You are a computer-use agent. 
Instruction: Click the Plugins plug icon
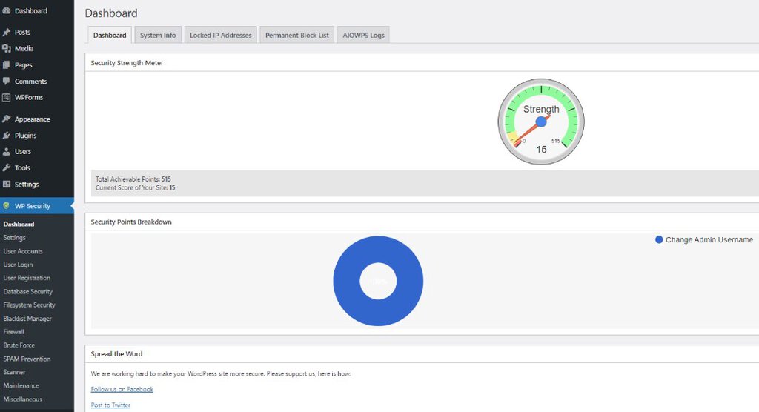(x=6, y=135)
